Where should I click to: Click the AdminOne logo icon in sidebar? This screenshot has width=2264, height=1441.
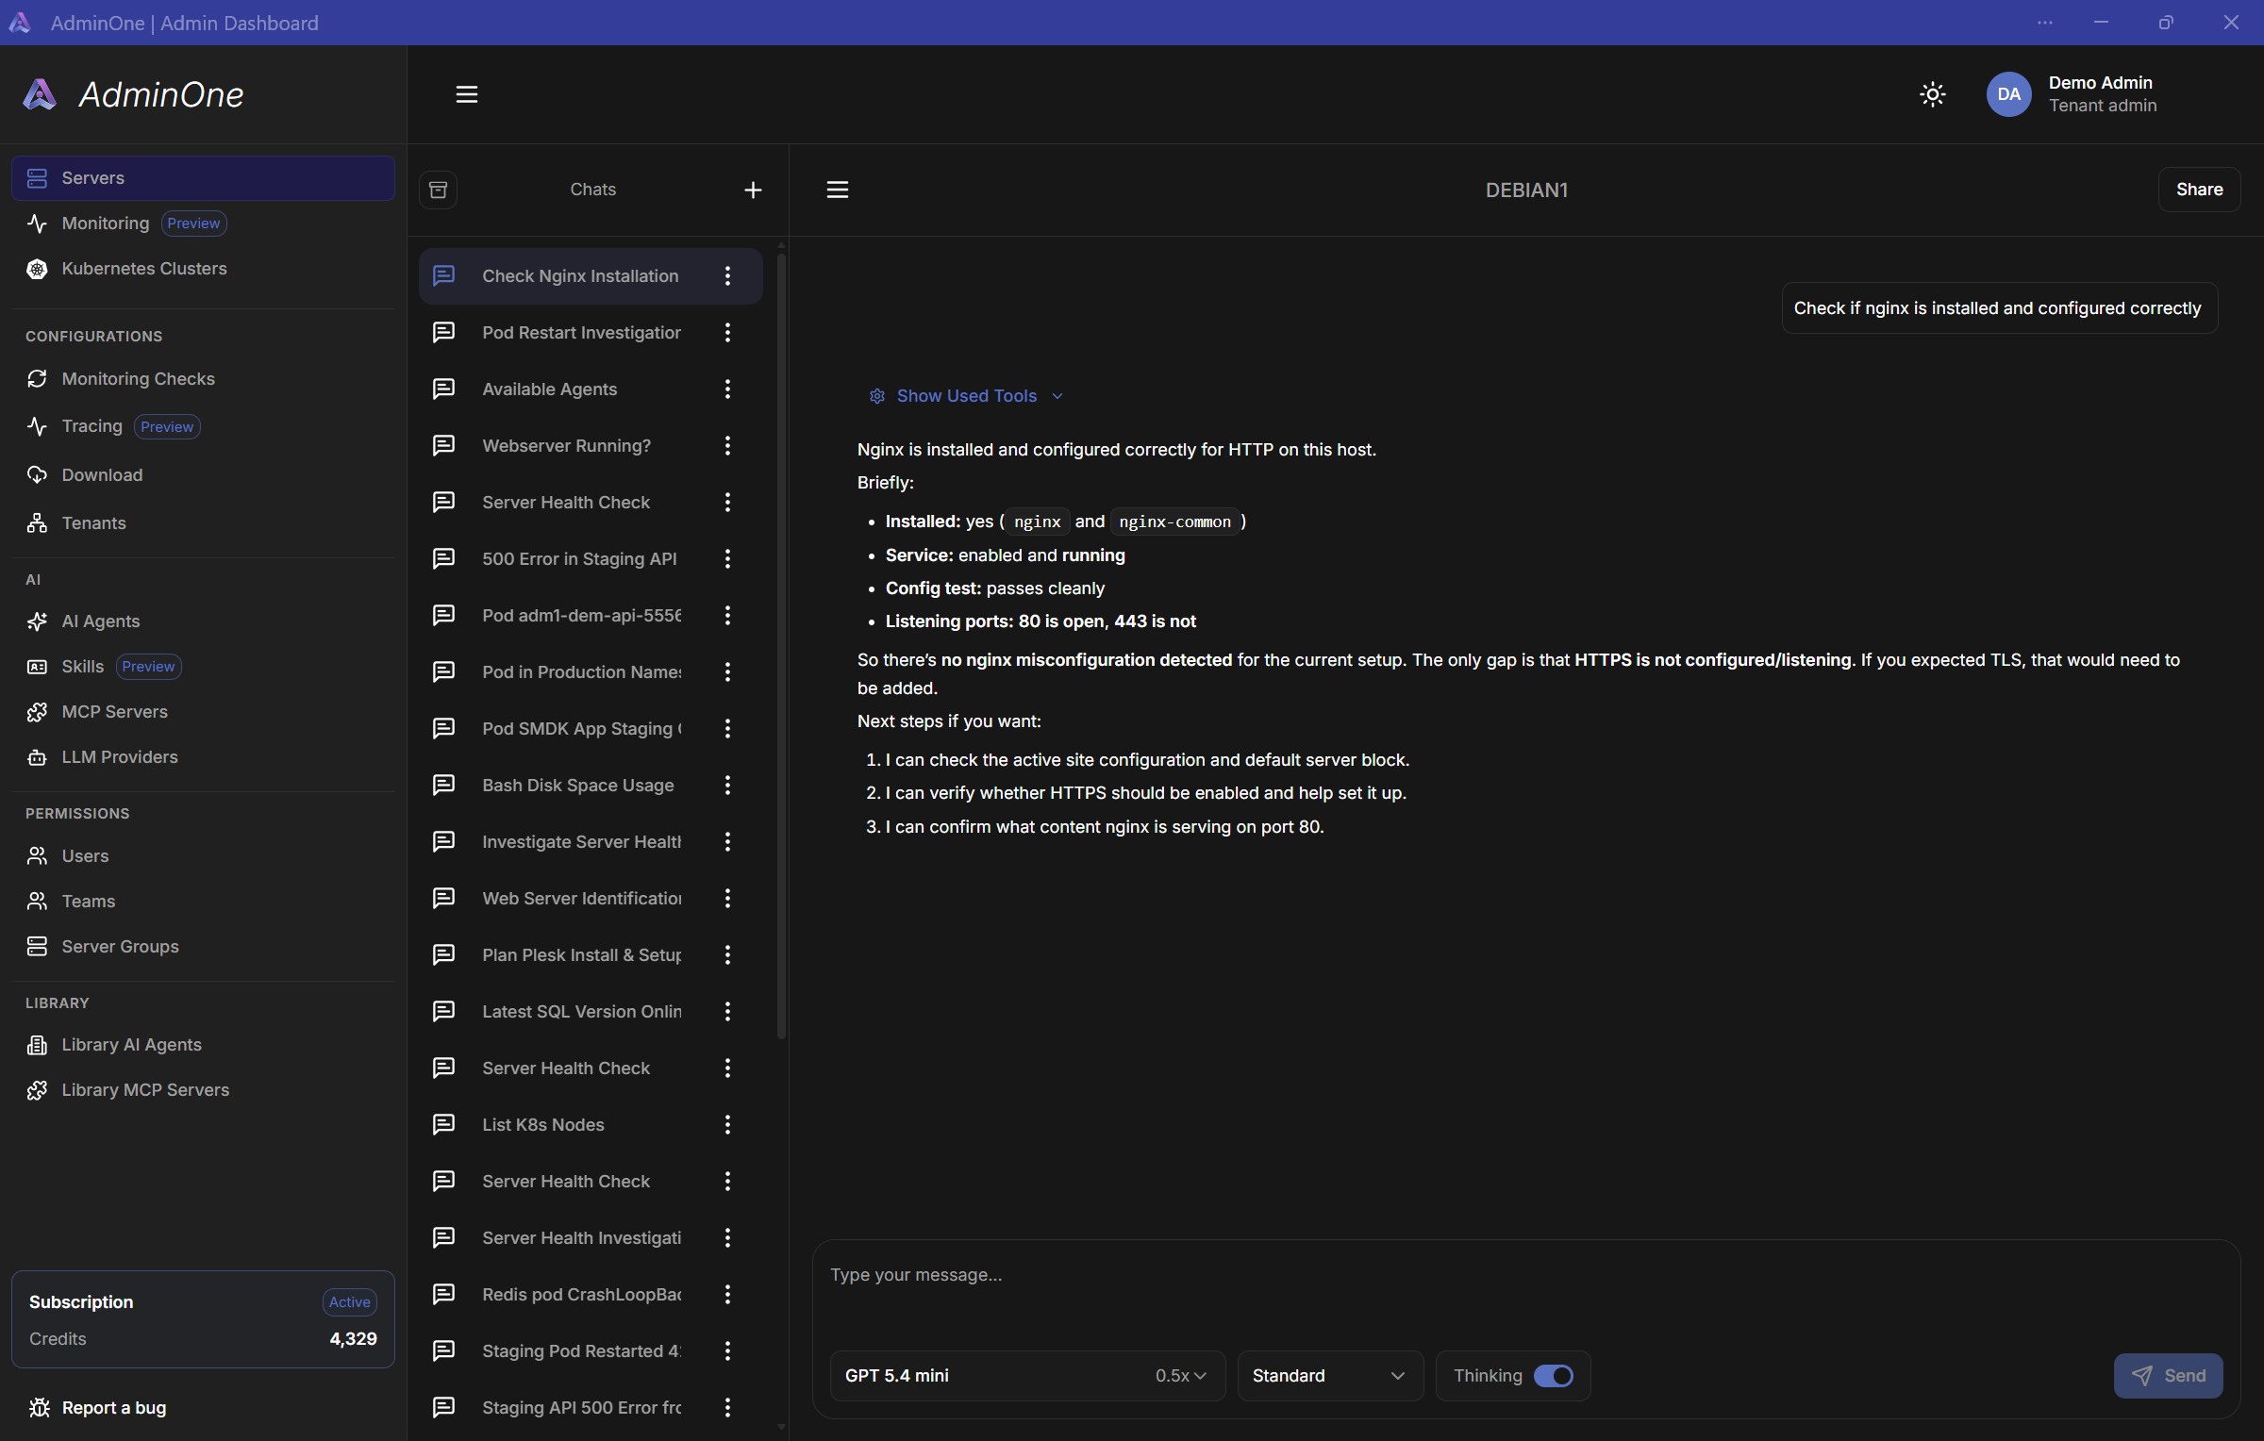tap(40, 94)
